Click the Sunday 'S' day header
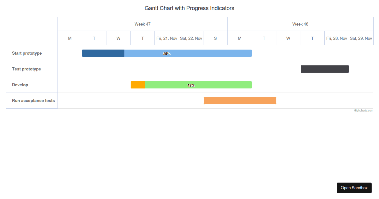 click(215, 38)
